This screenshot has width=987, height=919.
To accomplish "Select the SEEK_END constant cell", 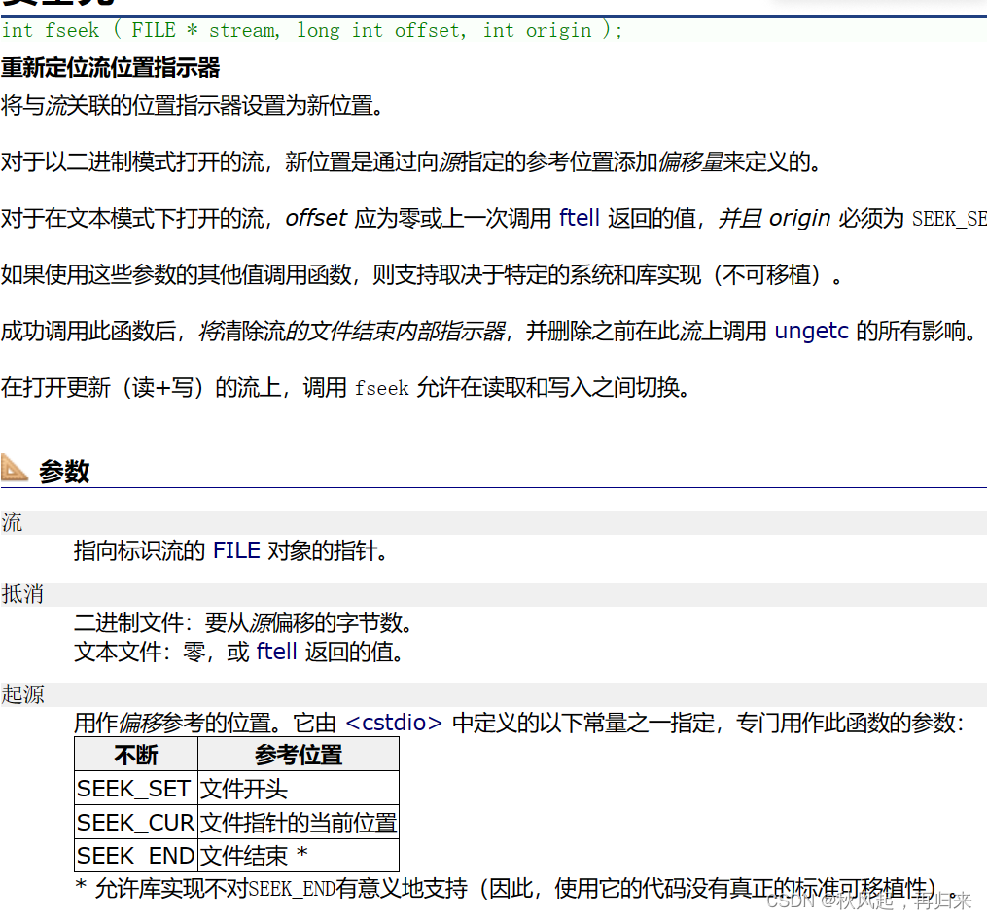I will tap(134, 855).
